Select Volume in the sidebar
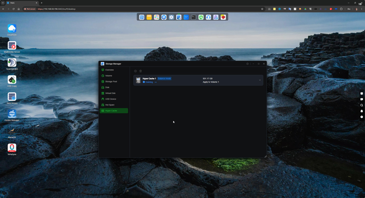 [114, 76]
